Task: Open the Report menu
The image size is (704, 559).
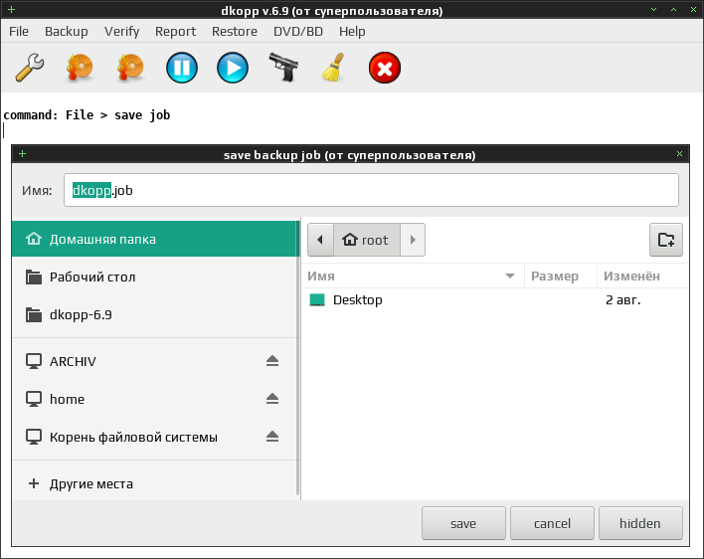Action: coord(176,32)
